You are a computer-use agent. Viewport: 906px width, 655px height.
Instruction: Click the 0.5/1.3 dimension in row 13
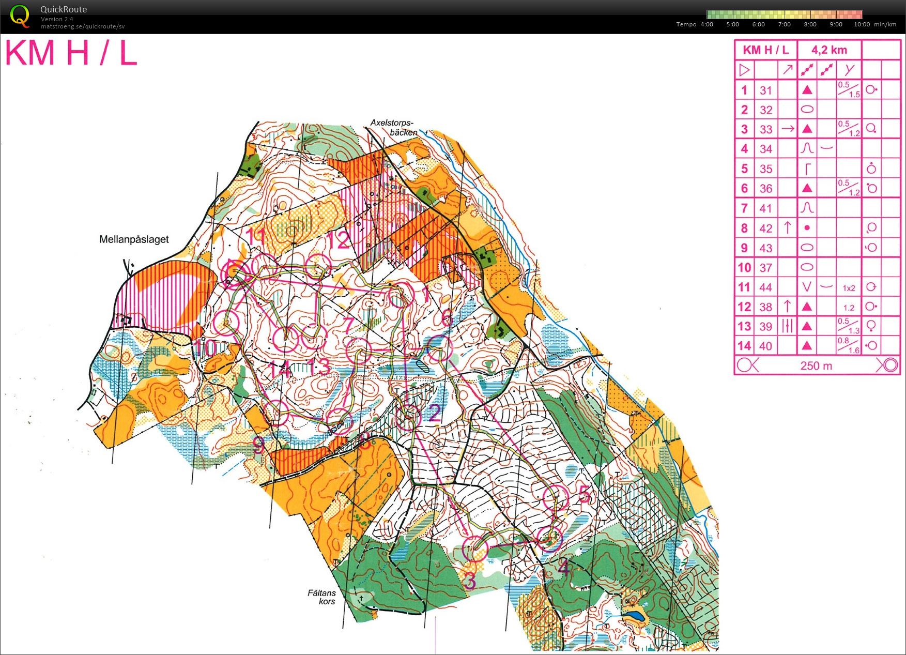click(x=849, y=326)
